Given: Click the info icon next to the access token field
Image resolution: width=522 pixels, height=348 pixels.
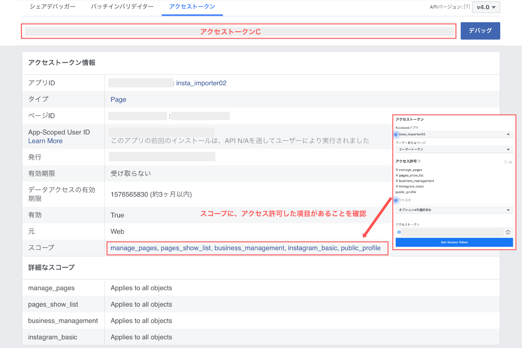Looking at the screenshot, I should (x=399, y=232).
